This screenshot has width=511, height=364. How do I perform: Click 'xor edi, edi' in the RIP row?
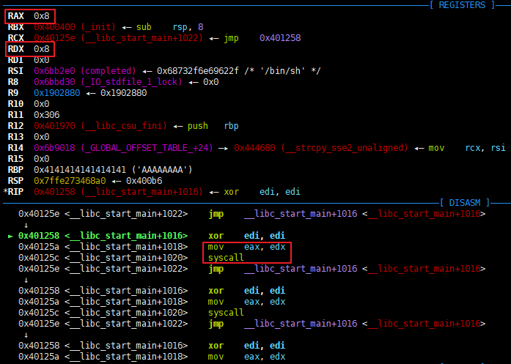click(x=262, y=192)
